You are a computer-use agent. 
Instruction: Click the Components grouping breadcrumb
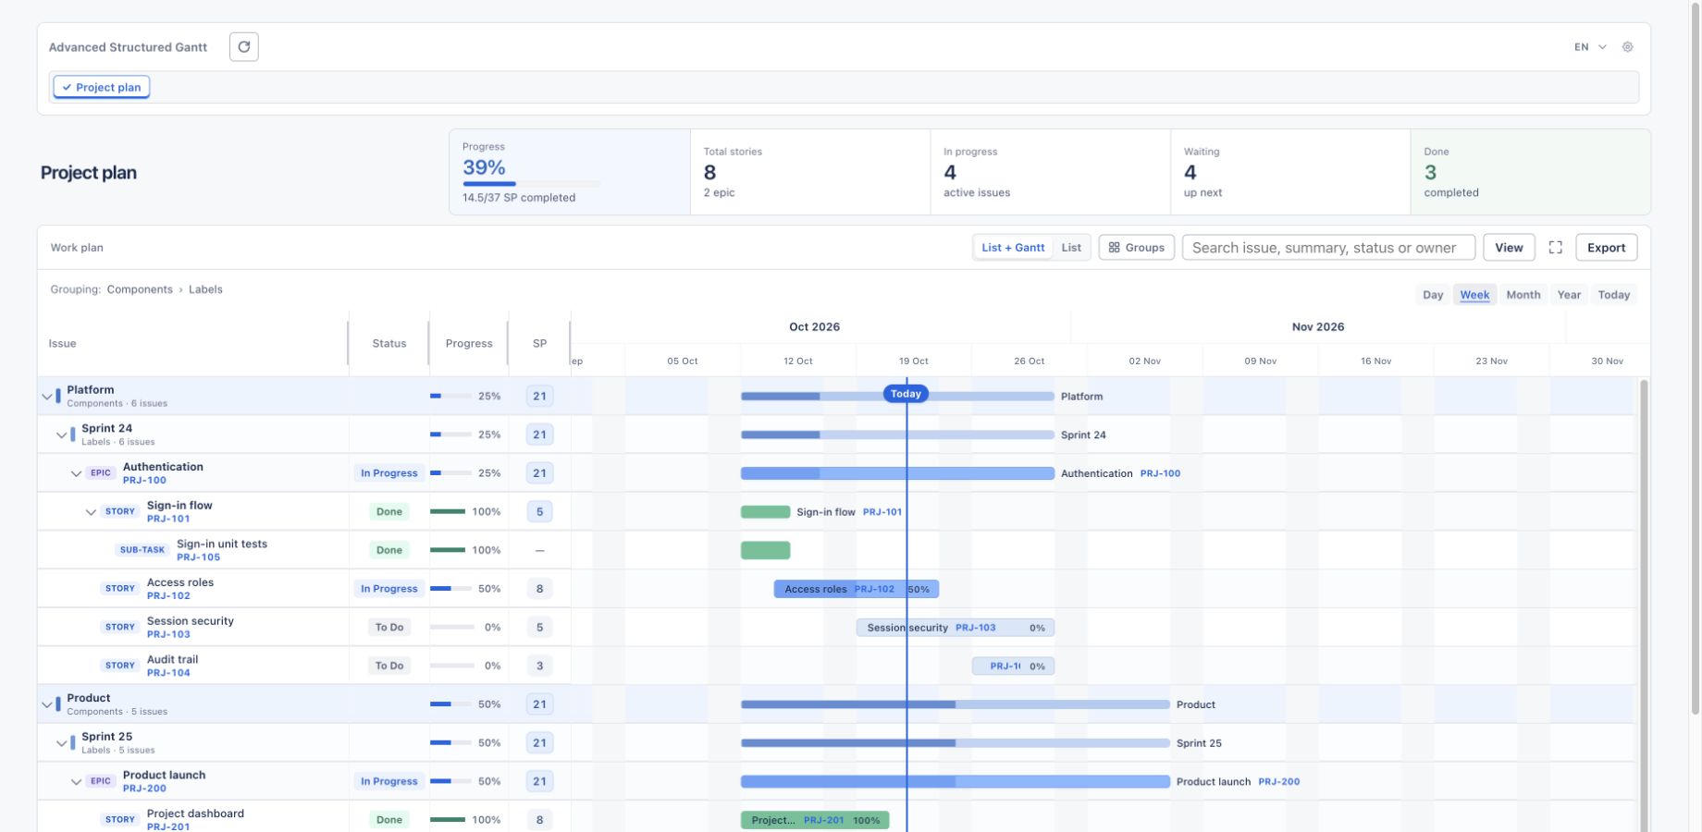point(140,289)
